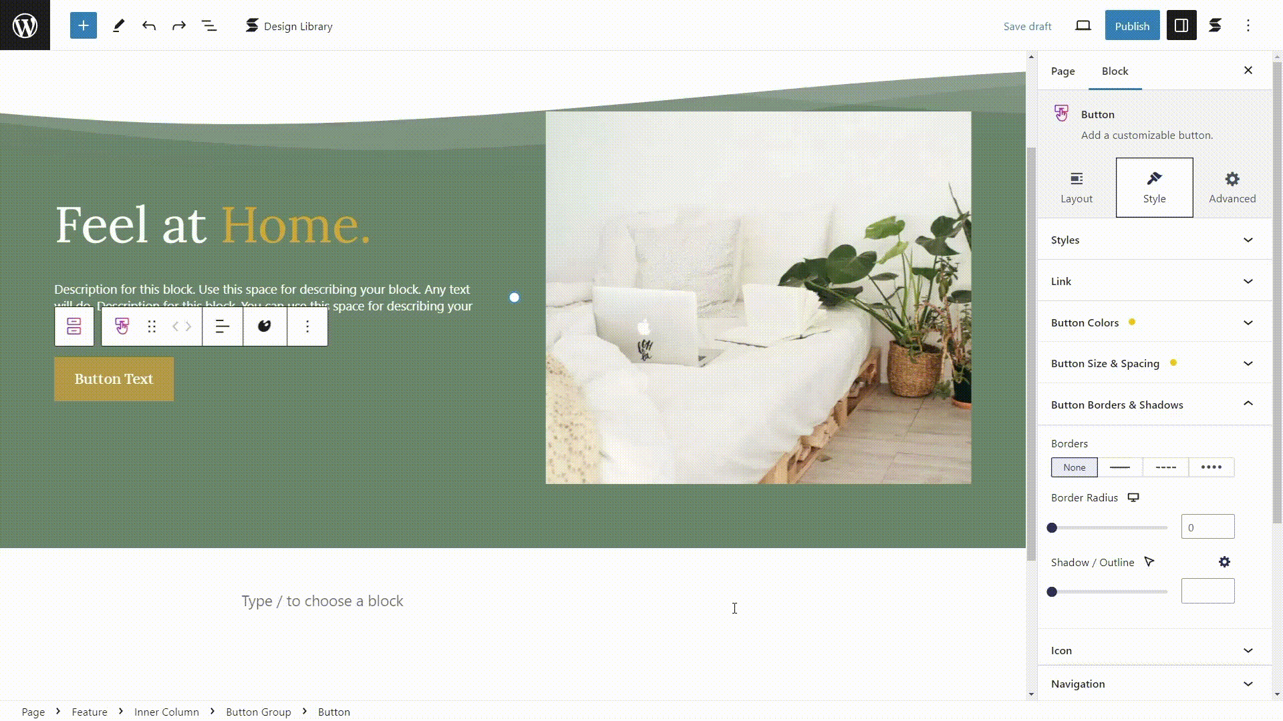Select the block inserter plus icon
The image size is (1283, 721).
tap(83, 25)
